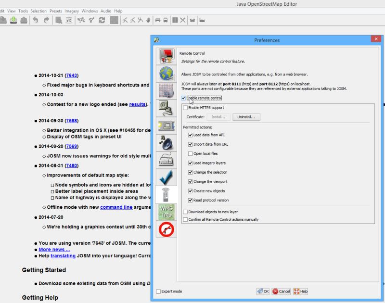
Task: Open the View menu
Action: [11, 11]
